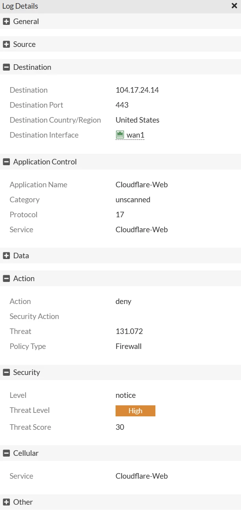Viewport: 241px width, 511px height.
Task: Collapse the Security section minus icon
Action: click(6, 372)
